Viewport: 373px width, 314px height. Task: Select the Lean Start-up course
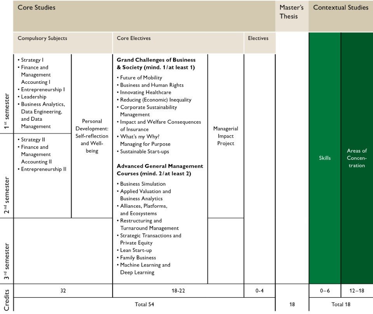pos(136,250)
